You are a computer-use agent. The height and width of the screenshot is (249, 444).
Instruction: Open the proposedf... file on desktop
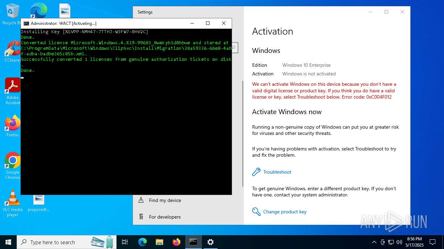(x=39, y=203)
